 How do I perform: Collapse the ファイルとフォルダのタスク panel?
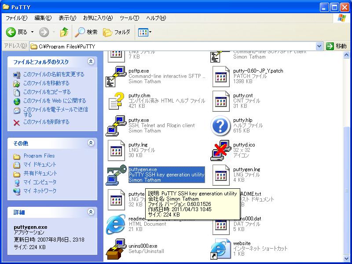[91, 62]
